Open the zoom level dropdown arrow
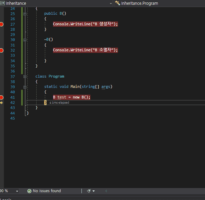This screenshot has width=205, height=200. pyautogui.click(x=17, y=191)
